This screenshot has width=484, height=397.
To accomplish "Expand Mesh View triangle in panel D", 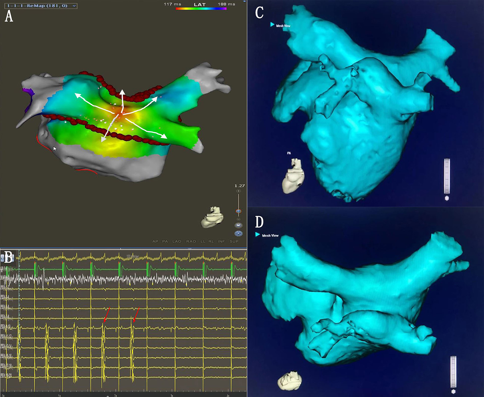I will pyautogui.click(x=257, y=235).
